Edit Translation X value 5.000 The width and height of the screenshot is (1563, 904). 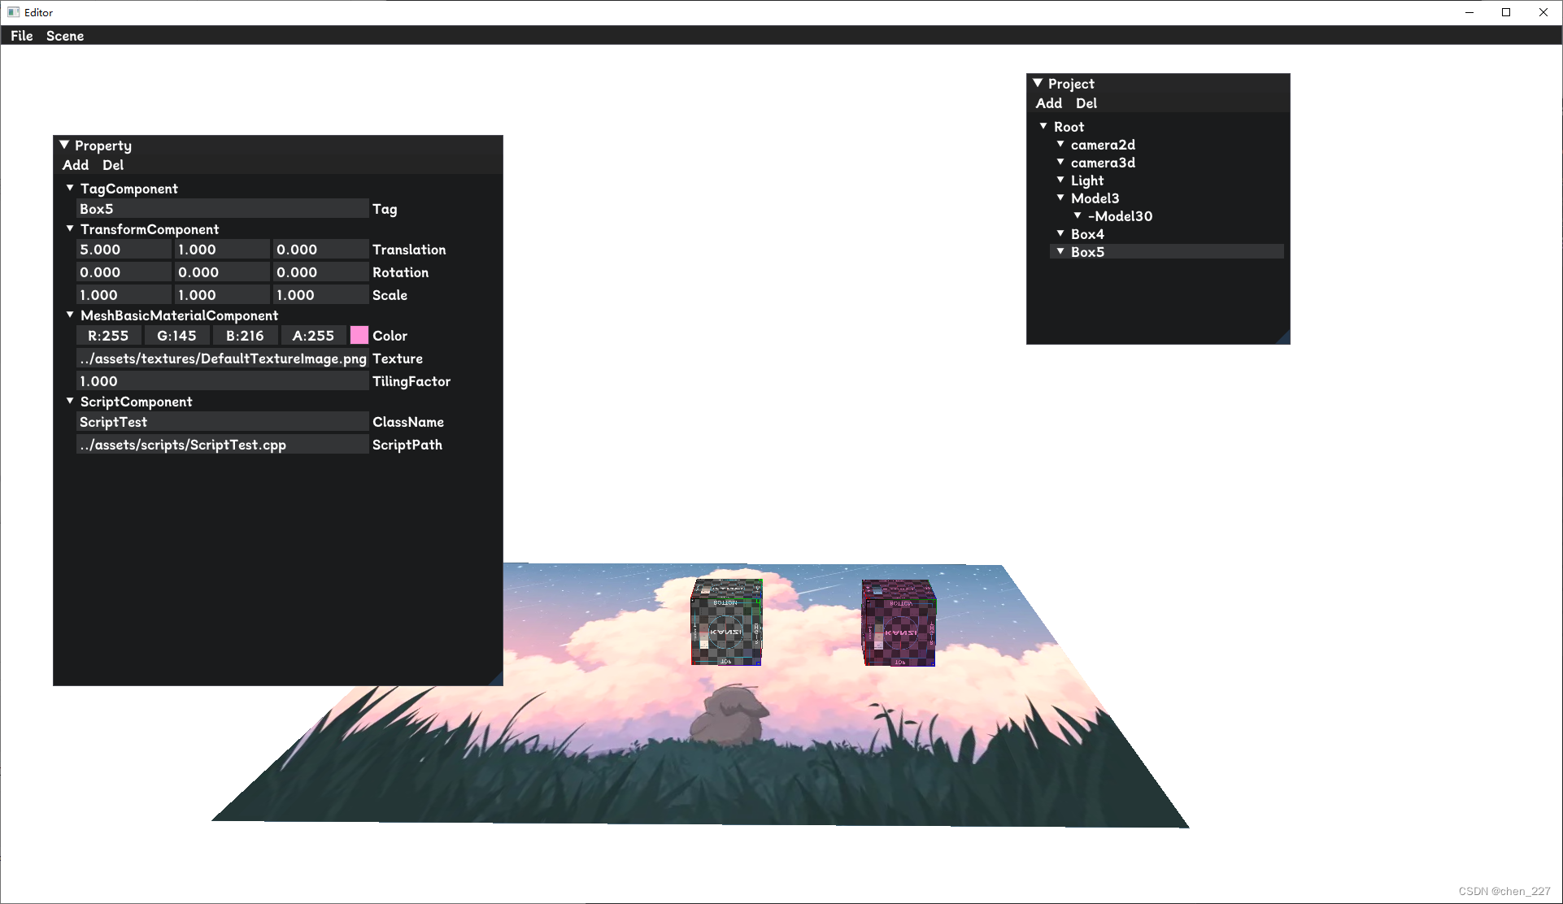(x=124, y=250)
